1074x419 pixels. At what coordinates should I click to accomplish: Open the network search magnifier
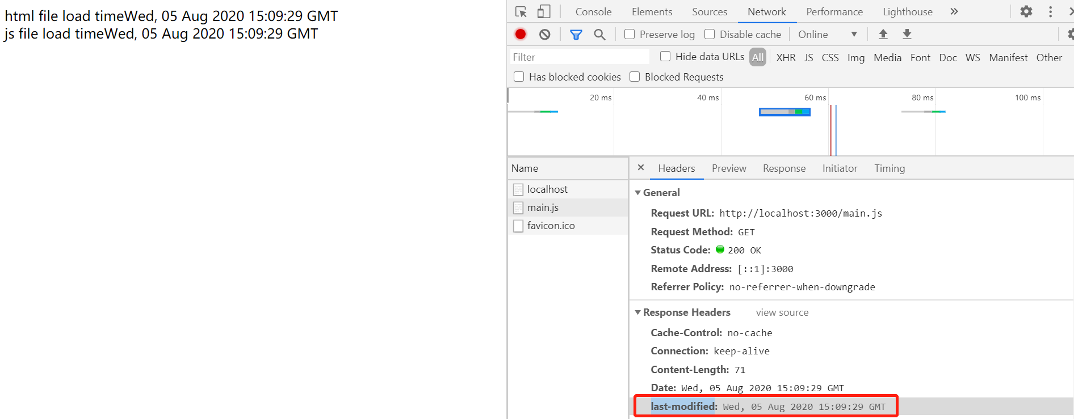[599, 35]
